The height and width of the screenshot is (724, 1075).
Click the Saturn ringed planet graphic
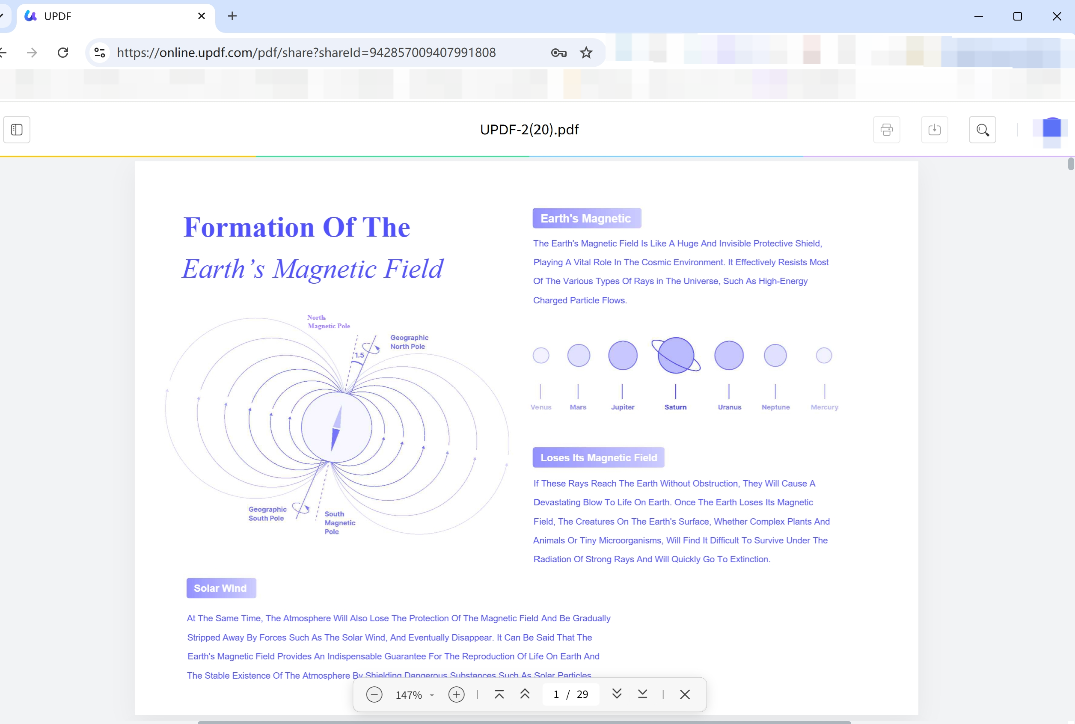coord(676,356)
